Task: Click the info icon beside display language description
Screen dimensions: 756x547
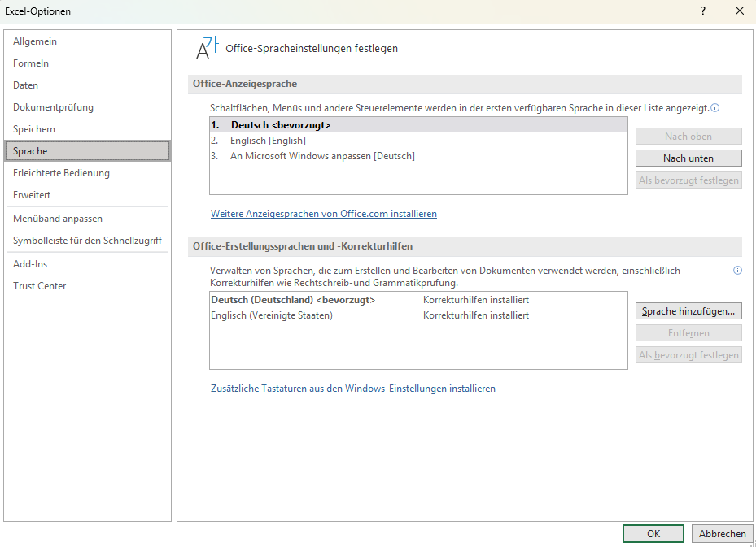Action: [715, 107]
